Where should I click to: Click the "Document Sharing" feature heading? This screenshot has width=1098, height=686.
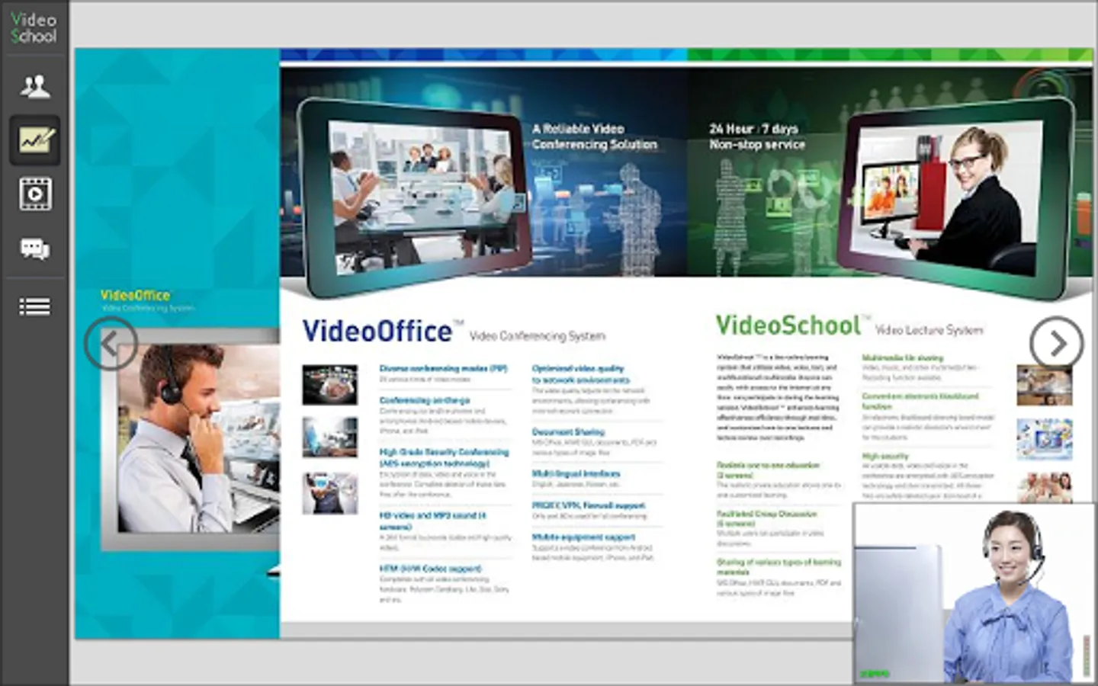tap(568, 432)
